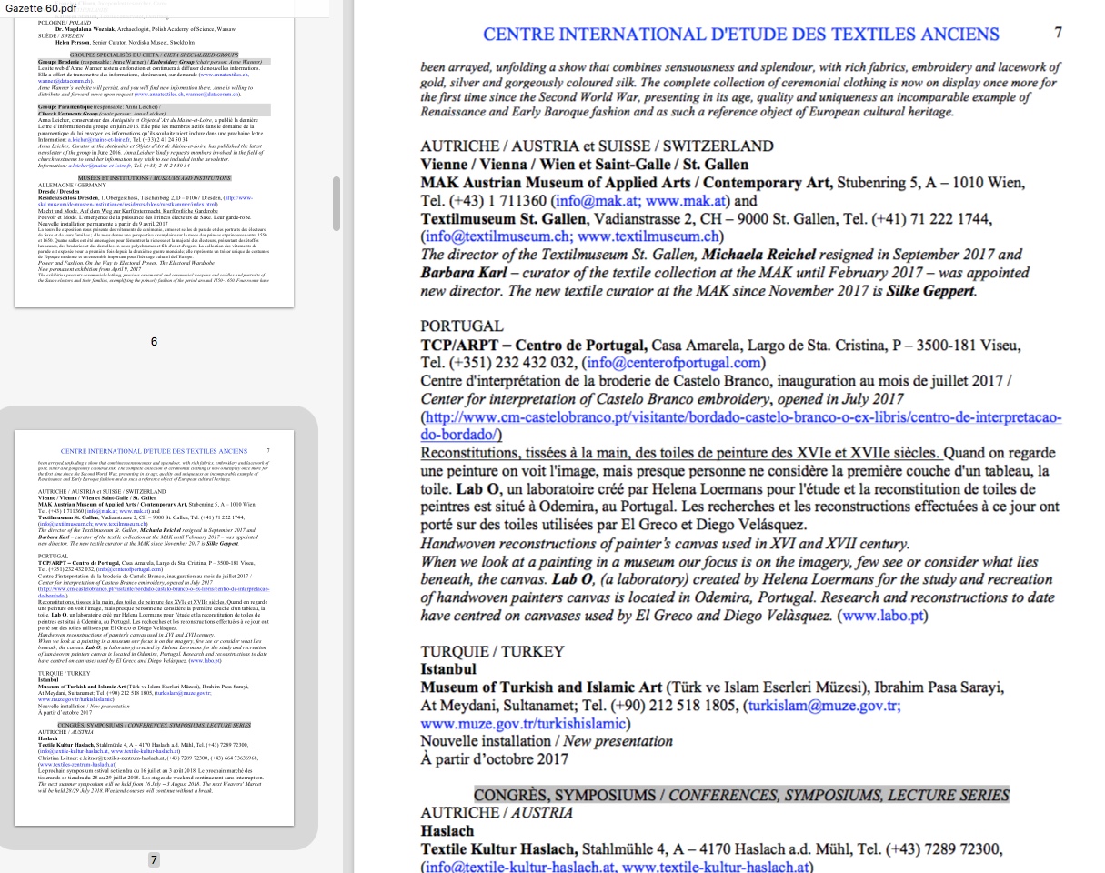Open the info@textilmuseum.ch email link
The width and height of the screenshot is (1105, 873).
click(498, 237)
